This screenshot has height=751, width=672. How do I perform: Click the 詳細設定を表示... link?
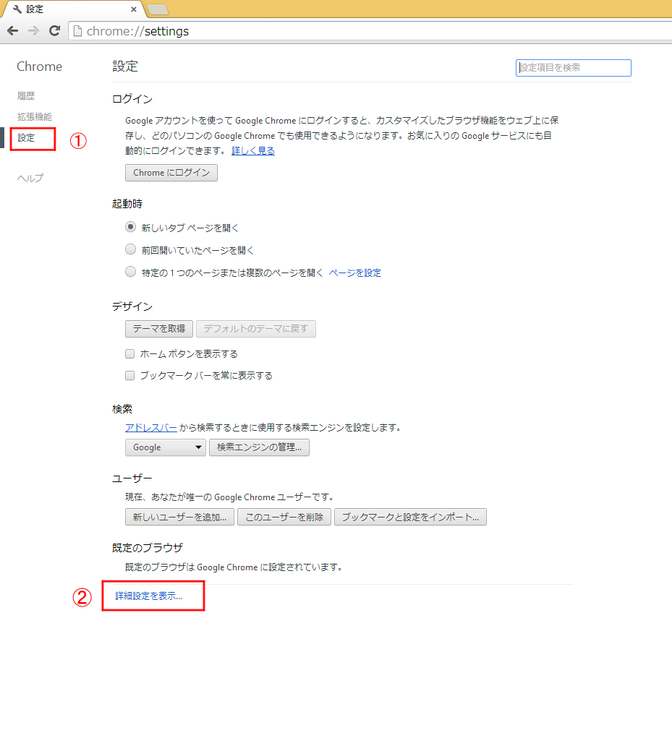pyautogui.click(x=148, y=596)
